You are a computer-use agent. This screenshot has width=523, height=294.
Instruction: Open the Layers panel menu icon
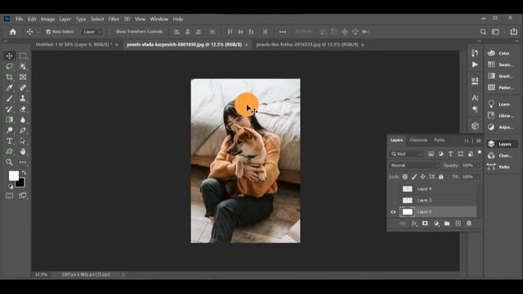coord(479,140)
